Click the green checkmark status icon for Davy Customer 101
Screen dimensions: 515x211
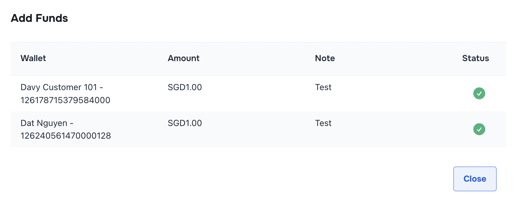[x=479, y=93]
